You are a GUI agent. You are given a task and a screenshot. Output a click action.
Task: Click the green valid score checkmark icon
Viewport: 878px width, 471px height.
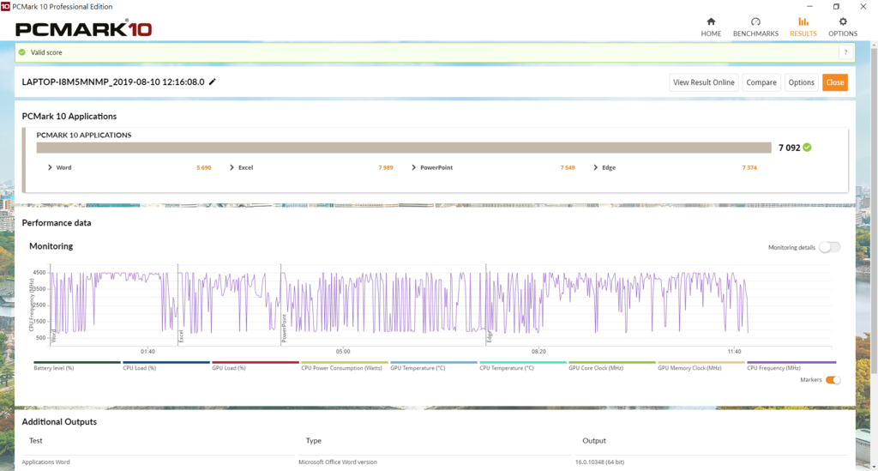pos(21,52)
